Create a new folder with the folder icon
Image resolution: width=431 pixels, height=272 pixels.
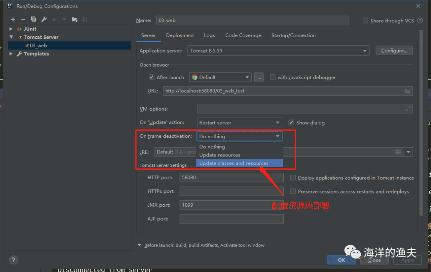coord(75,19)
